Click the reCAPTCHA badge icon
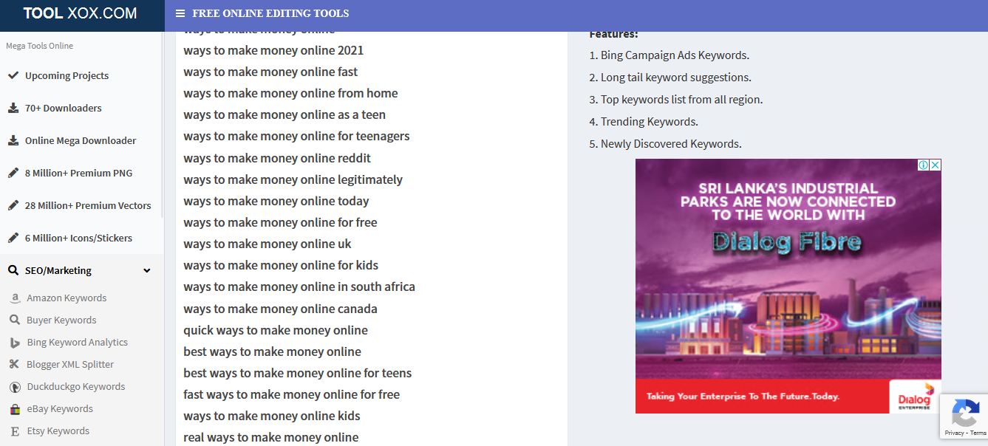 click(x=965, y=413)
